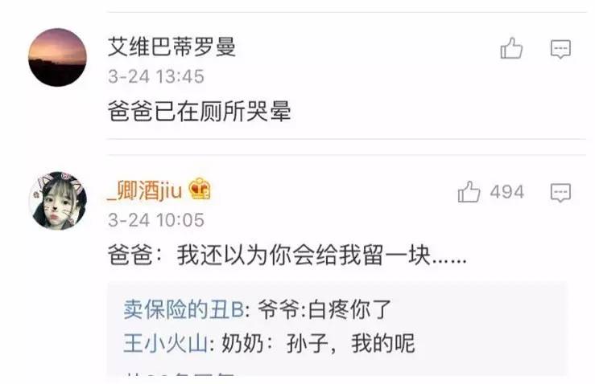The height and width of the screenshot is (384, 595).
Task: Tap thumbs-up icon on _卿酒jiu's comment
Action: pyautogui.click(x=469, y=192)
